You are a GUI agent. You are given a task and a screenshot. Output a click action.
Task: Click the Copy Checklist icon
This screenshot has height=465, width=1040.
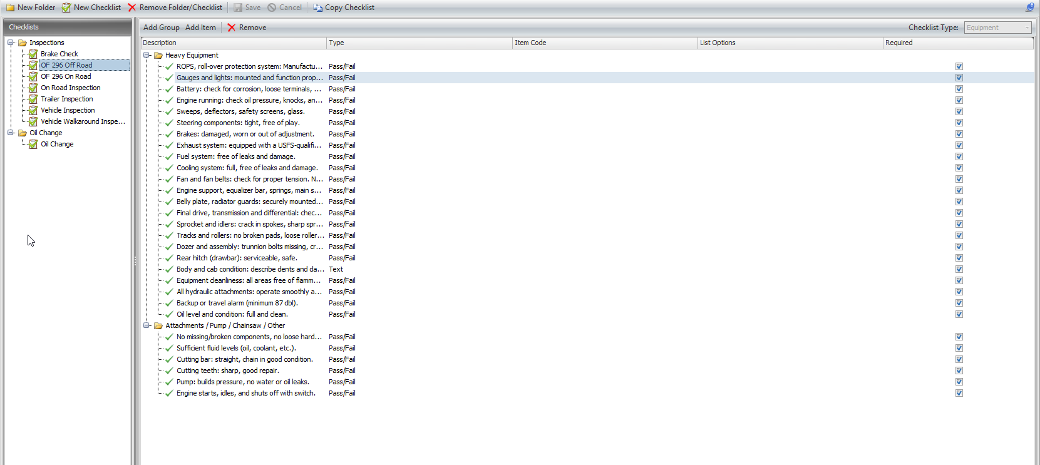317,8
